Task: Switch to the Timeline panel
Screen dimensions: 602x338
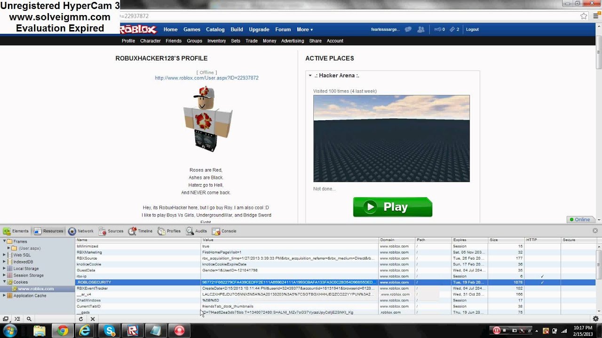Action: [141, 231]
